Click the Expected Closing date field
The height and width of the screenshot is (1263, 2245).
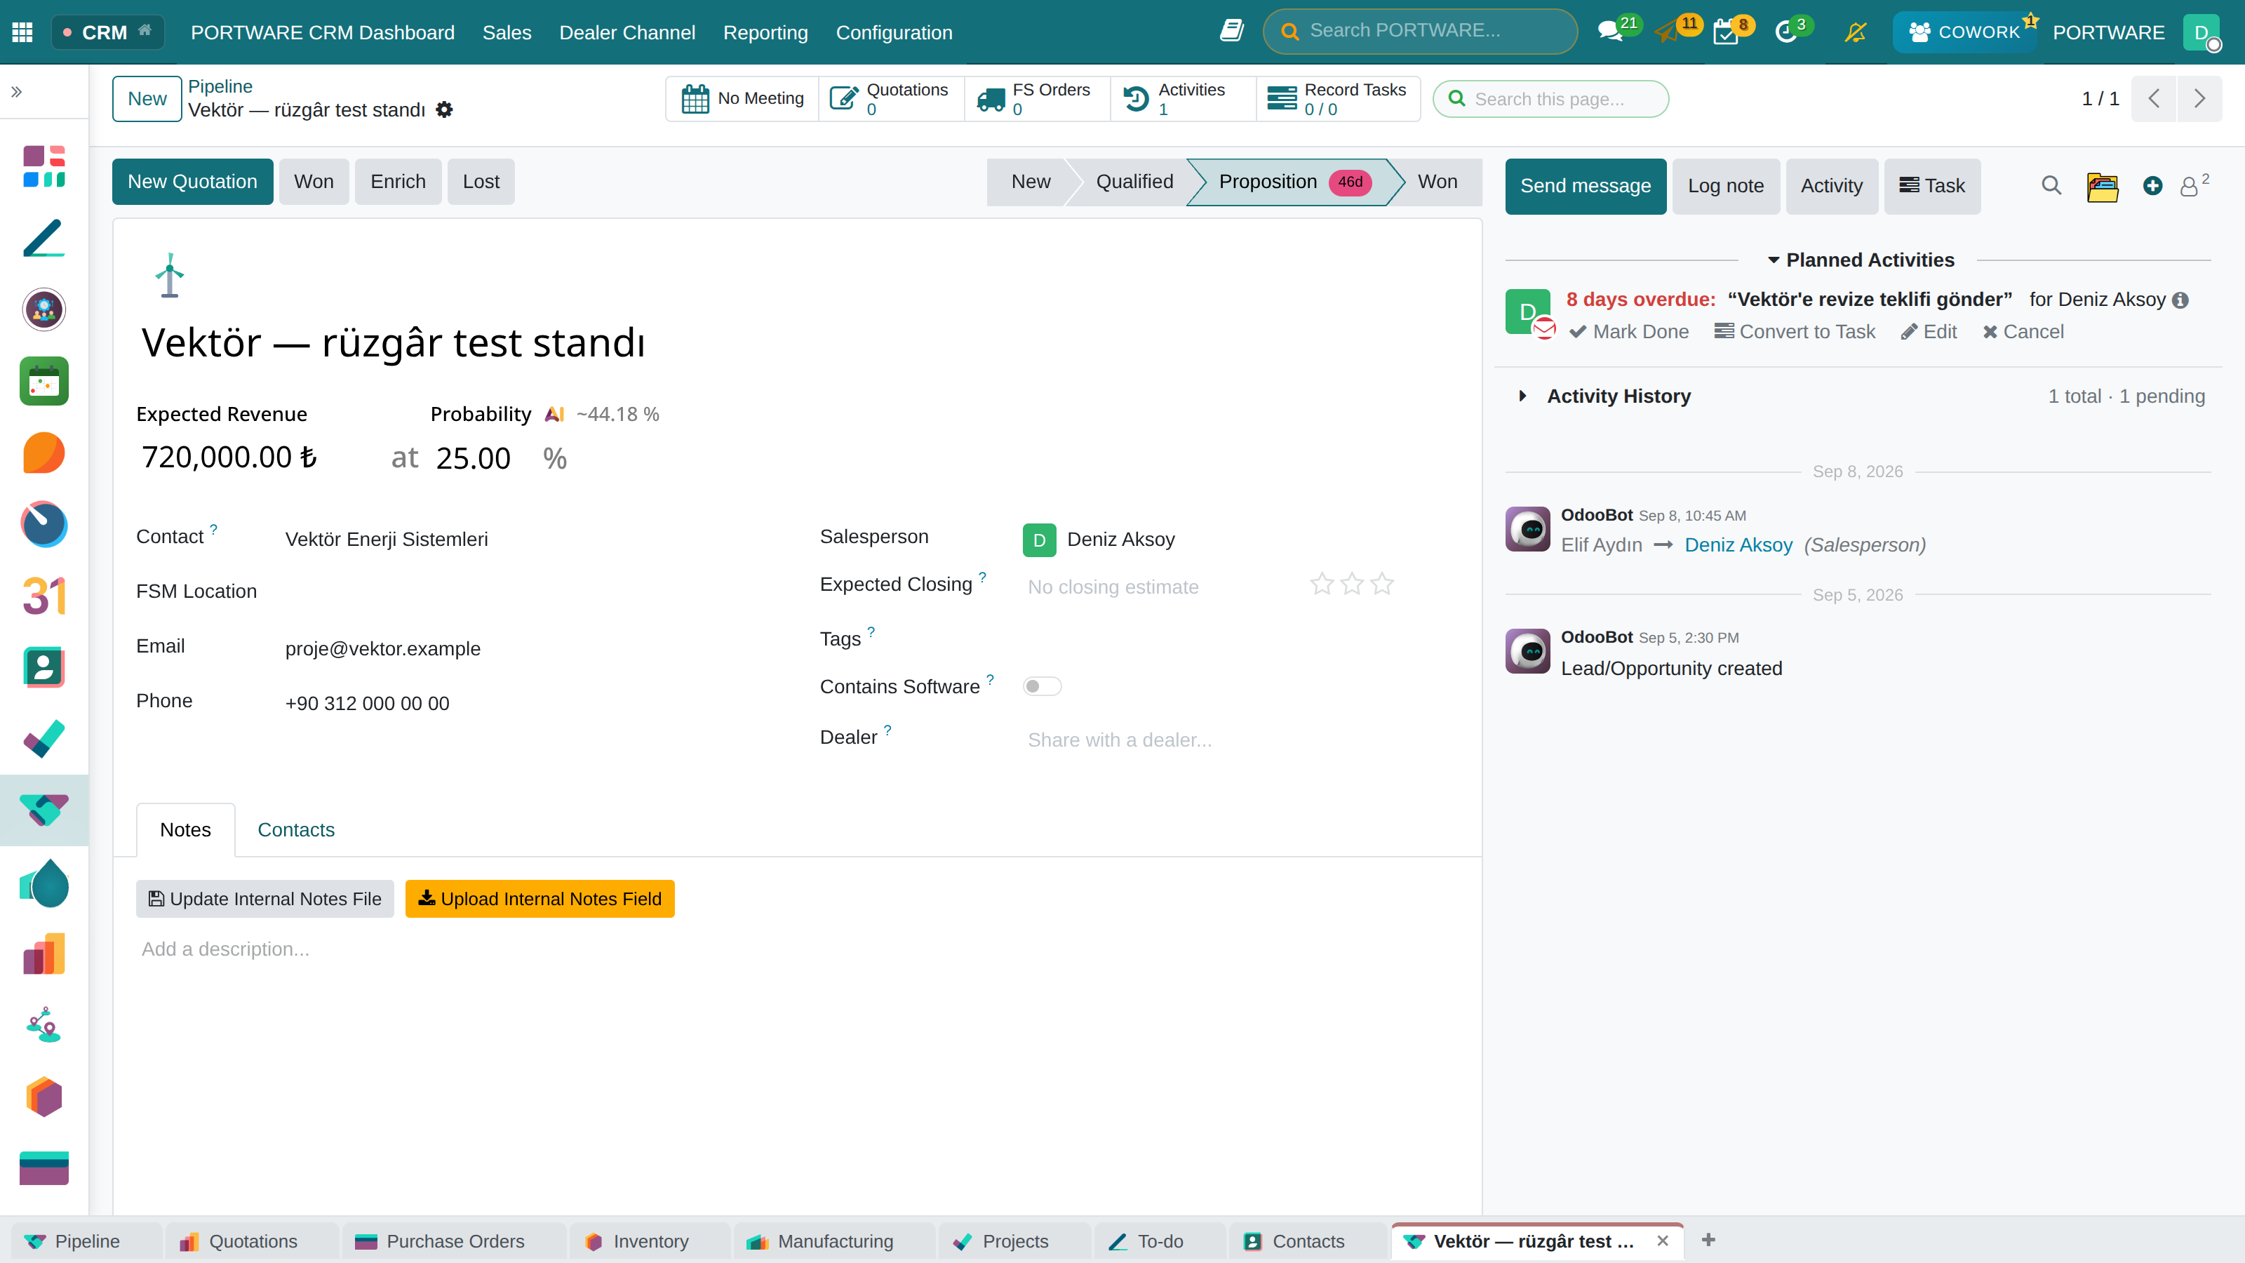point(1159,587)
